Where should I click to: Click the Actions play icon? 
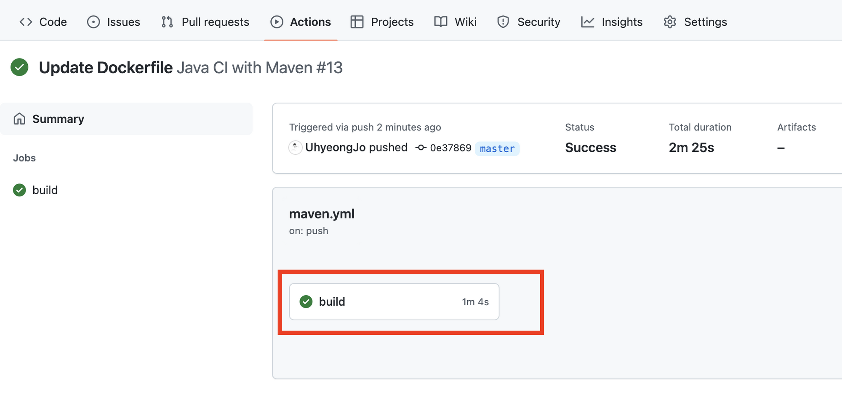277,22
